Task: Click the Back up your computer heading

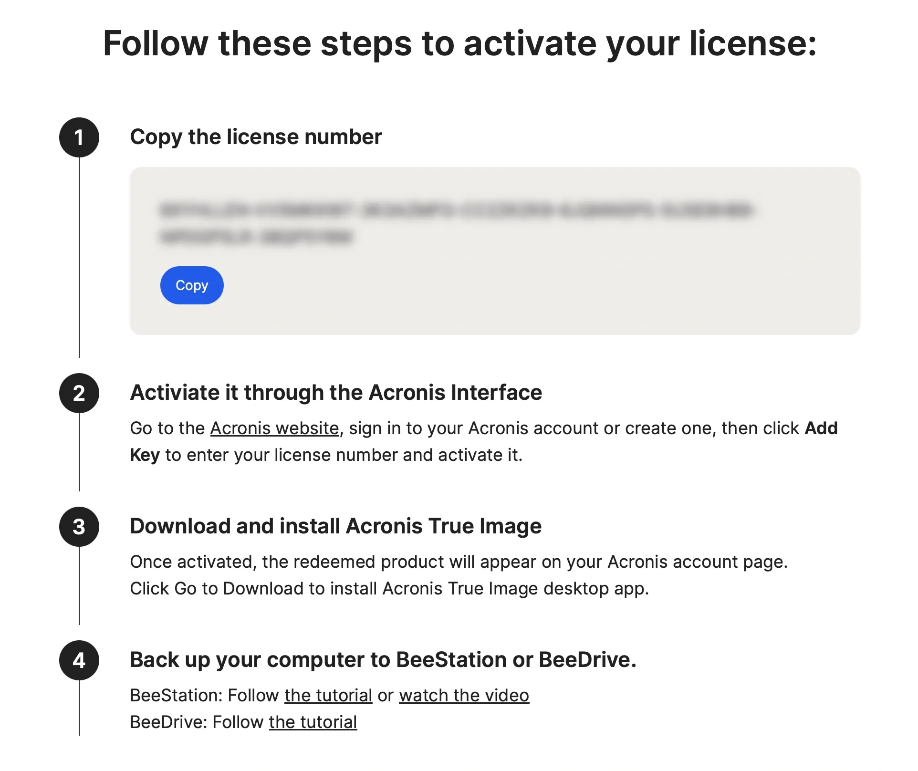Action: point(383,660)
